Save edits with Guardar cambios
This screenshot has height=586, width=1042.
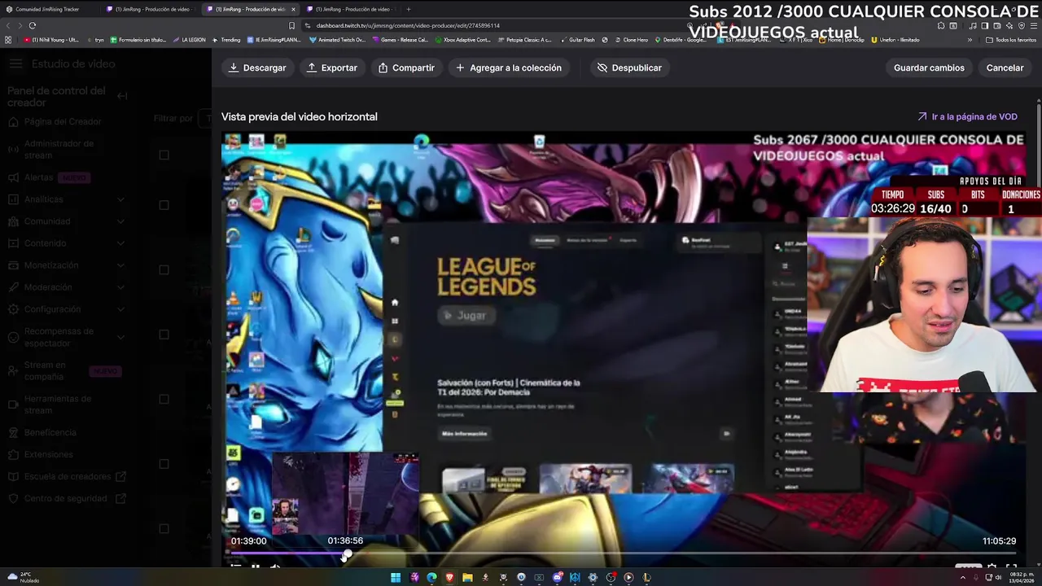click(929, 68)
